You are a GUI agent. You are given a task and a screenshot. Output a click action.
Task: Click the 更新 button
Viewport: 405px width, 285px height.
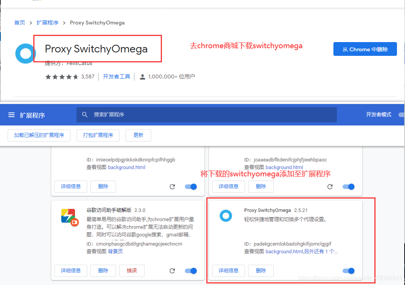[x=138, y=135]
